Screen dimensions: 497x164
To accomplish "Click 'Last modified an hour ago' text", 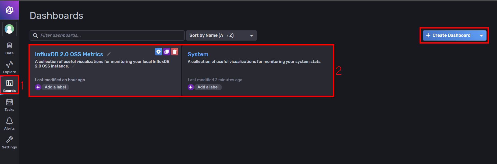I will pos(60,80).
